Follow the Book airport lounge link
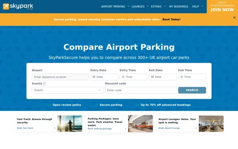This screenshot has width=238, height=149. click(x=169, y=128)
